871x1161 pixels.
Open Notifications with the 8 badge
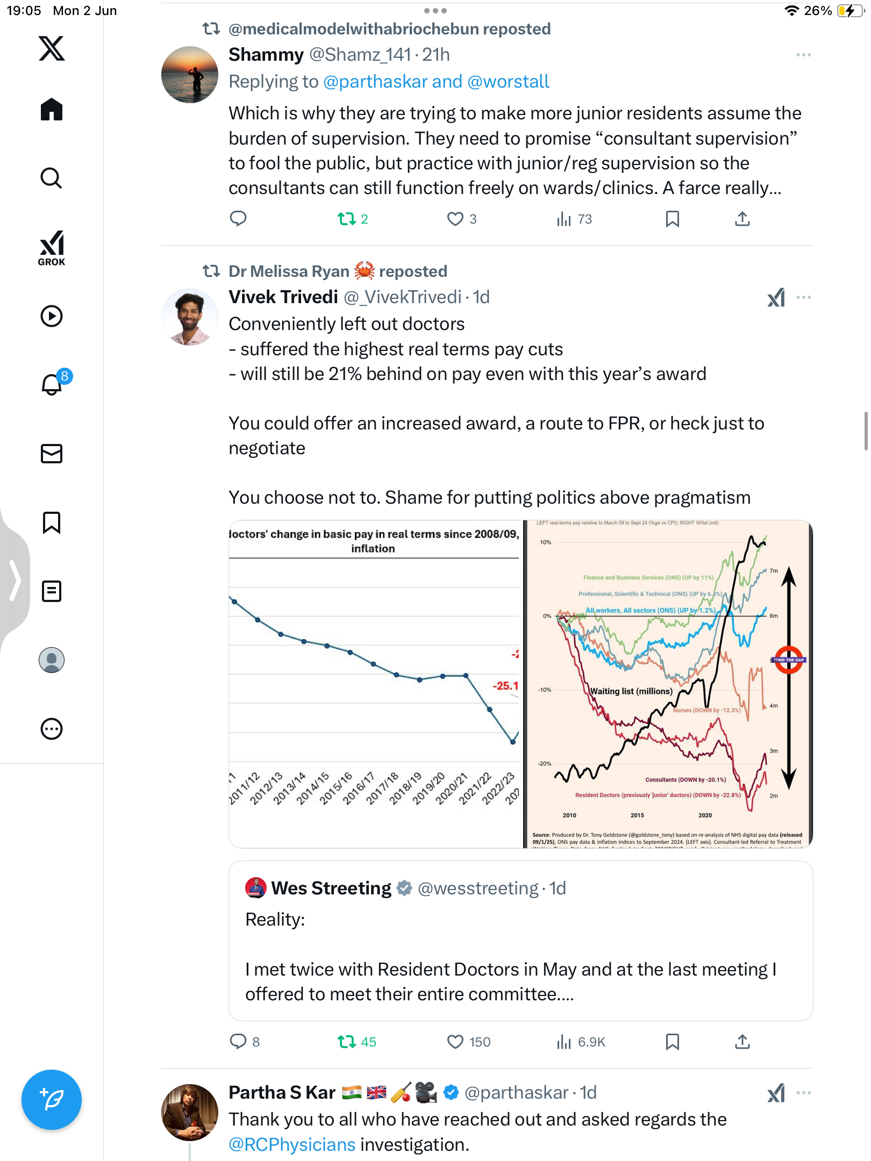pos(52,384)
